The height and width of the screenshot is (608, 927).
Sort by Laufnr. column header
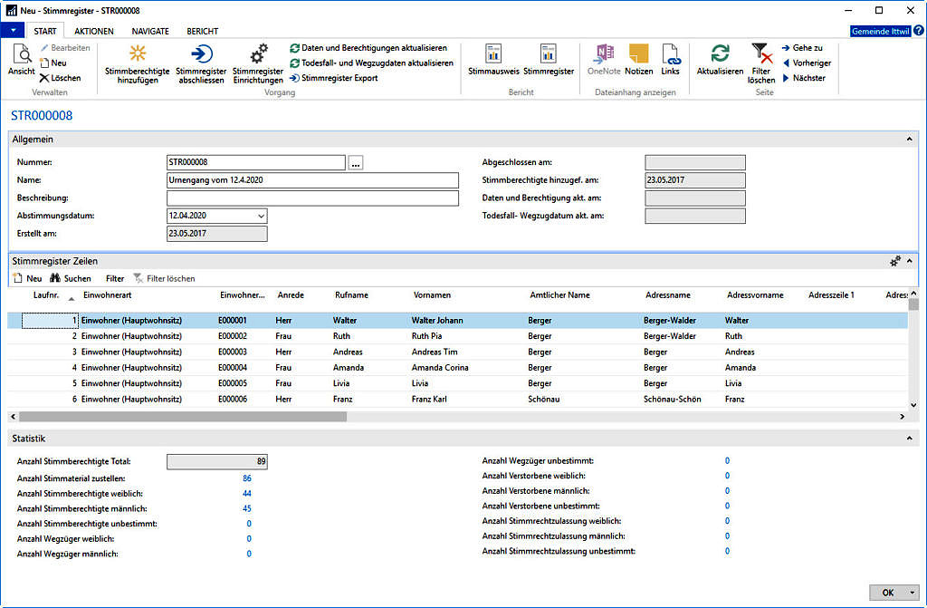[x=46, y=294]
